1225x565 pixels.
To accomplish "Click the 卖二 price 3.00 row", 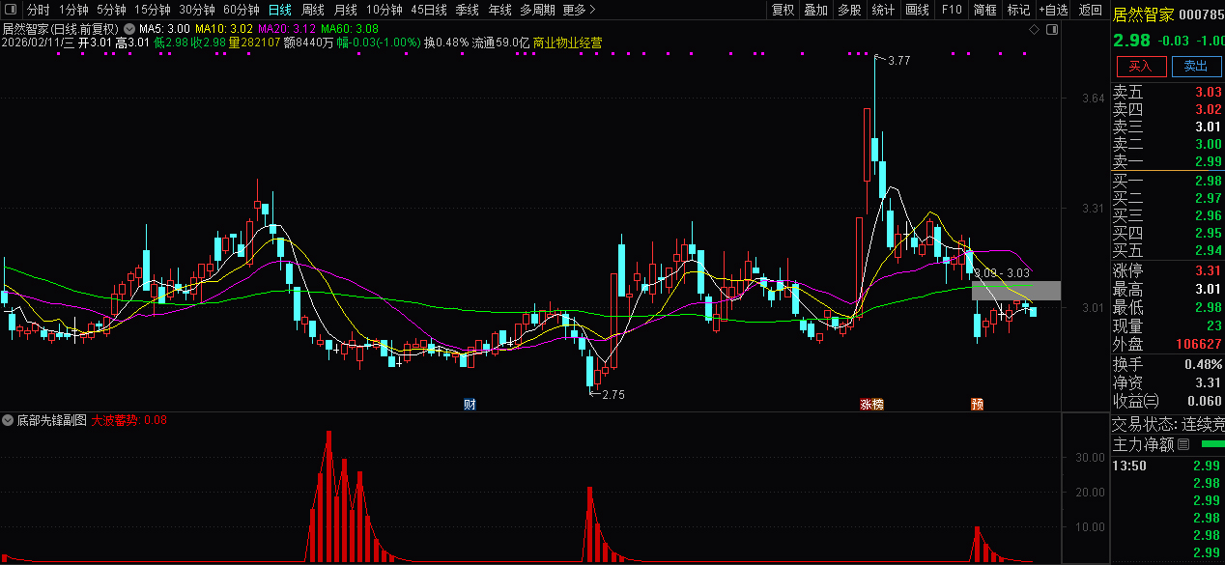I will (x=1168, y=144).
